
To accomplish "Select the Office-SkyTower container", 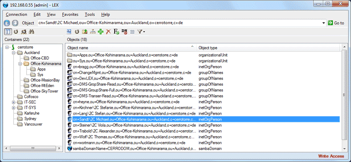I will 44,91.
